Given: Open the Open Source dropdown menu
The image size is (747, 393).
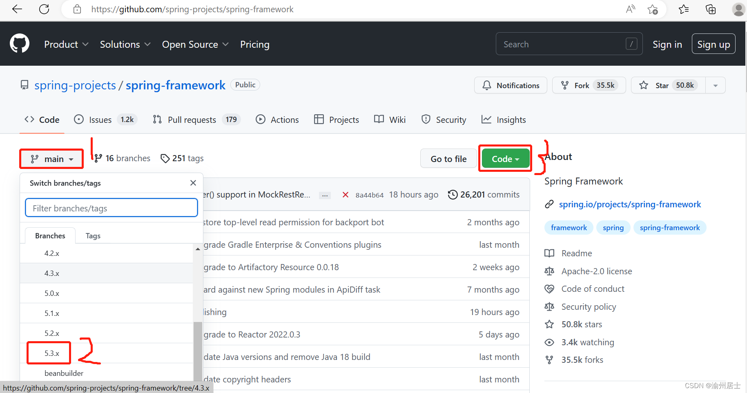Looking at the screenshot, I should tap(195, 44).
